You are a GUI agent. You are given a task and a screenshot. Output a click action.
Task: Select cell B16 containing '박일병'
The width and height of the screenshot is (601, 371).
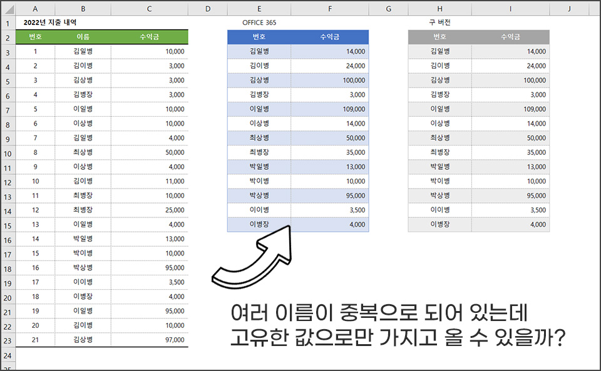pos(83,239)
